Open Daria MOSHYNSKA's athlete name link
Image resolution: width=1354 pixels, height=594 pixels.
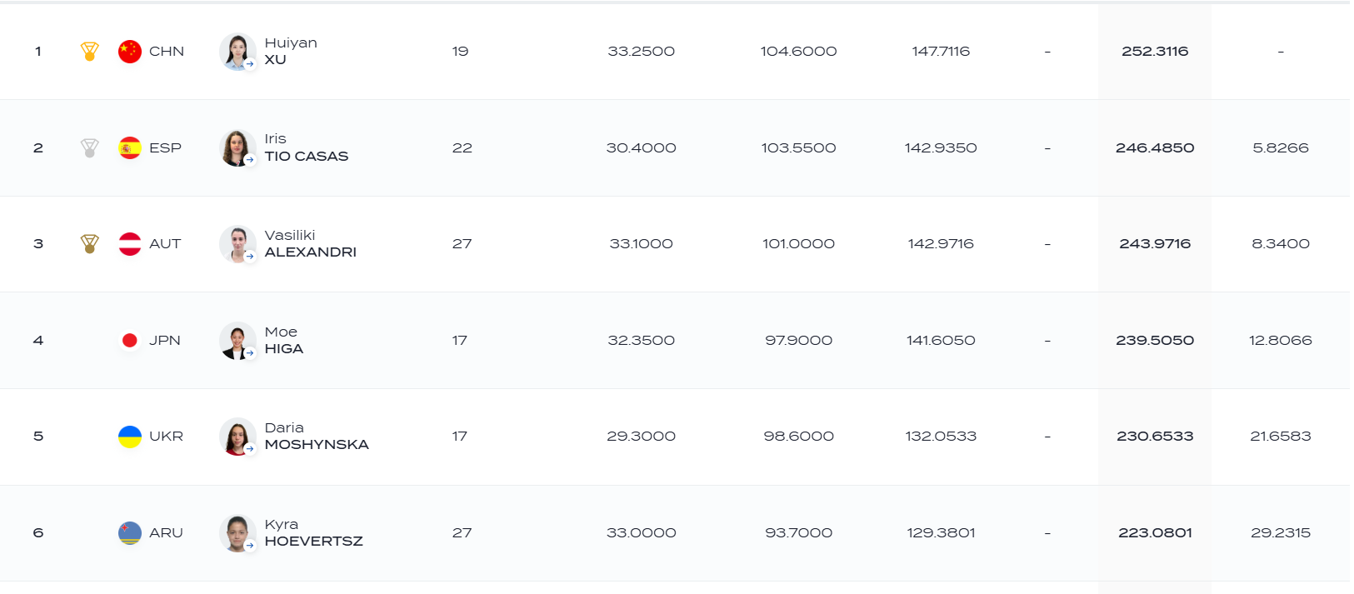[x=317, y=437]
